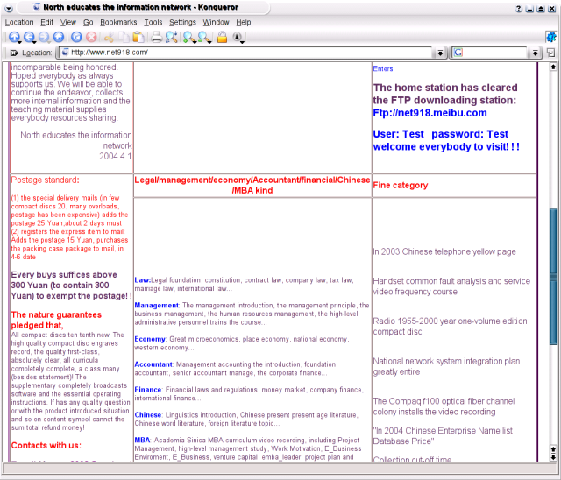Click the vertical scrollbar blue thumb

[553, 276]
